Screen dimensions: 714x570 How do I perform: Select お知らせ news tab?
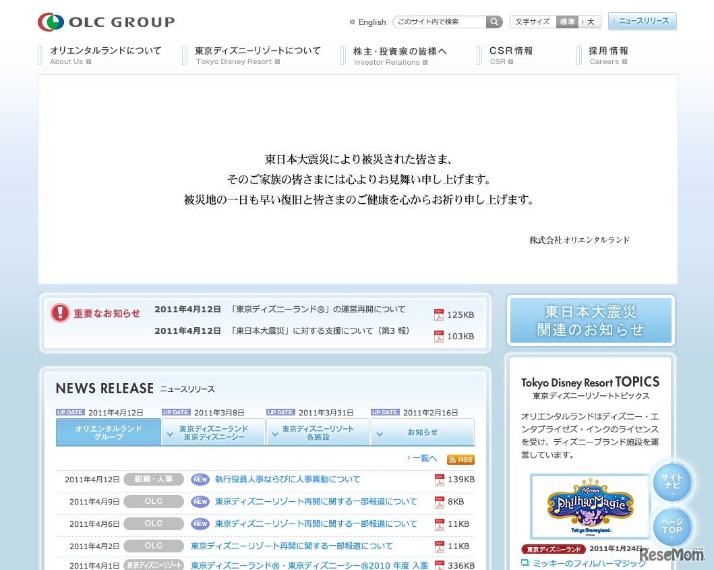click(x=423, y=432)
